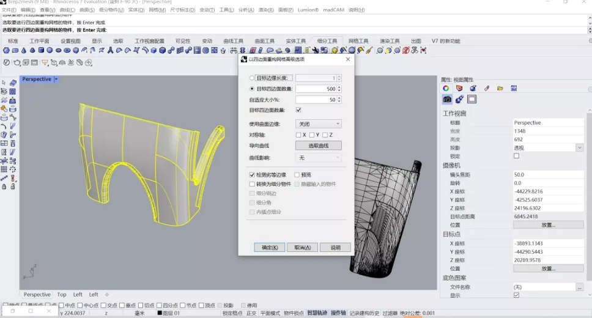Click the 自适应大小% input field
This screenshot has height=318, width=592.
(316, 100)
